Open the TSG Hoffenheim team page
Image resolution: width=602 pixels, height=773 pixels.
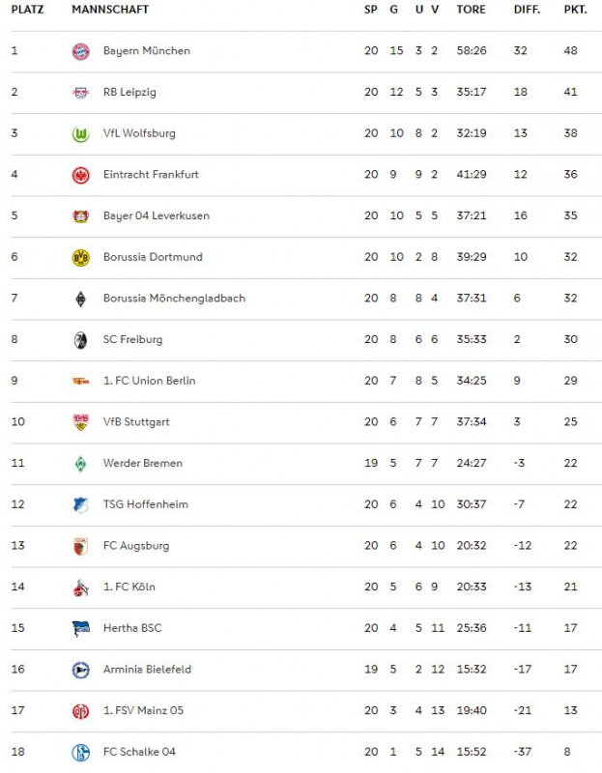[x=146, y=504]
